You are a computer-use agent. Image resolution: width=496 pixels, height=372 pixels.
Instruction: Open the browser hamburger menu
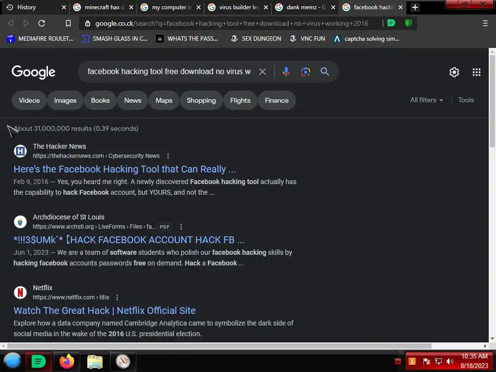[x=485, y=23]
